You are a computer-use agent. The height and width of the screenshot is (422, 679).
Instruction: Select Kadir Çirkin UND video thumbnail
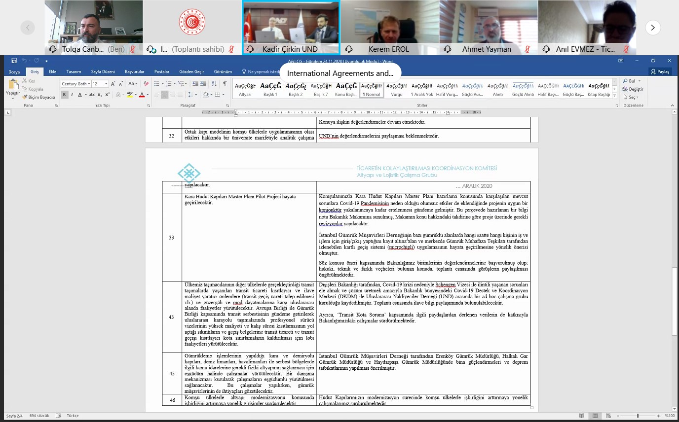291,27
